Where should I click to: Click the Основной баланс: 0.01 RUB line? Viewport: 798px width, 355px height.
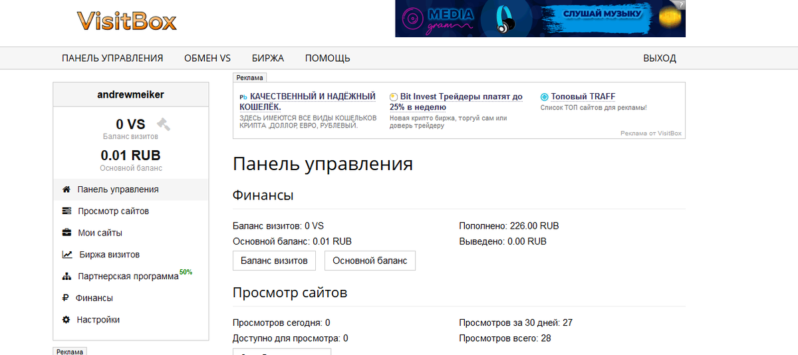pyautogui.click(x=292, y=241)
